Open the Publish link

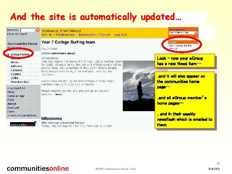click(105, 35)
